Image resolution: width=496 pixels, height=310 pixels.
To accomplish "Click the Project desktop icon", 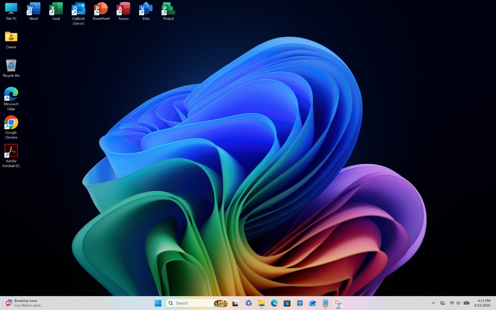I will point(168,11).
